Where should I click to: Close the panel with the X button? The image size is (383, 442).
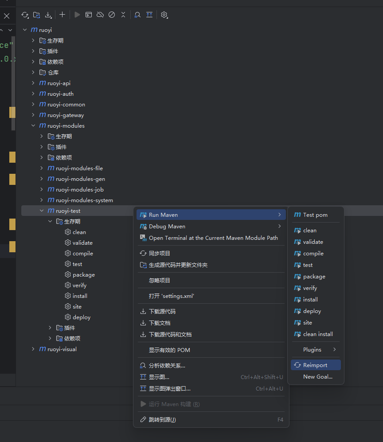(7, 16)
